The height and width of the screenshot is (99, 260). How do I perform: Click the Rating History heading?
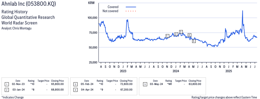[14, 12]
